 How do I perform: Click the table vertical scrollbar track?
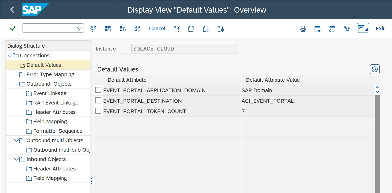pyautogui.click(x=377, y=144)
